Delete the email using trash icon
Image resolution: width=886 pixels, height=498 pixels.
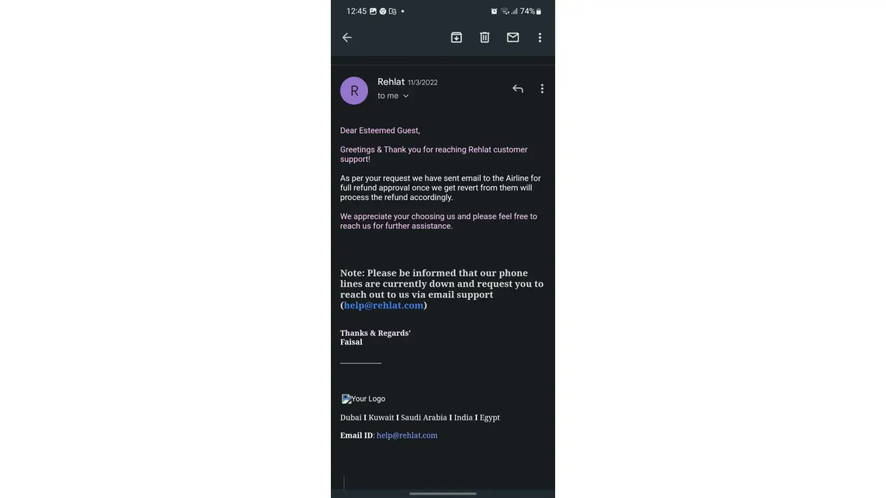tap(484, 37)
